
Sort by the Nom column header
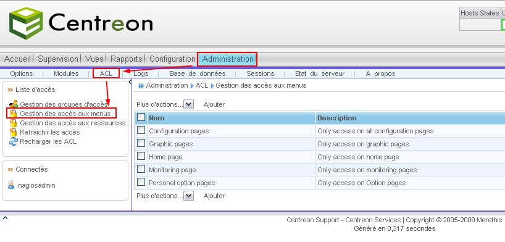tap(157, 118)
